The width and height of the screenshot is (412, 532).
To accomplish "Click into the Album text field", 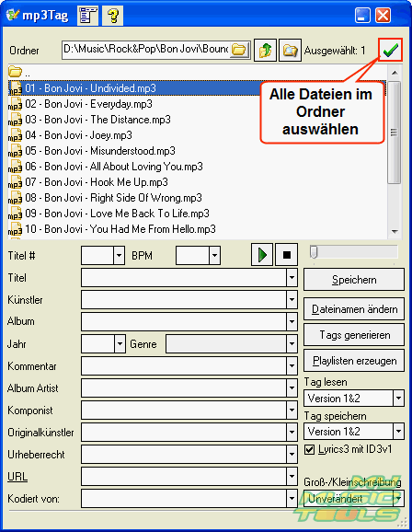I will pyautogui.click(x=184, y=321).
